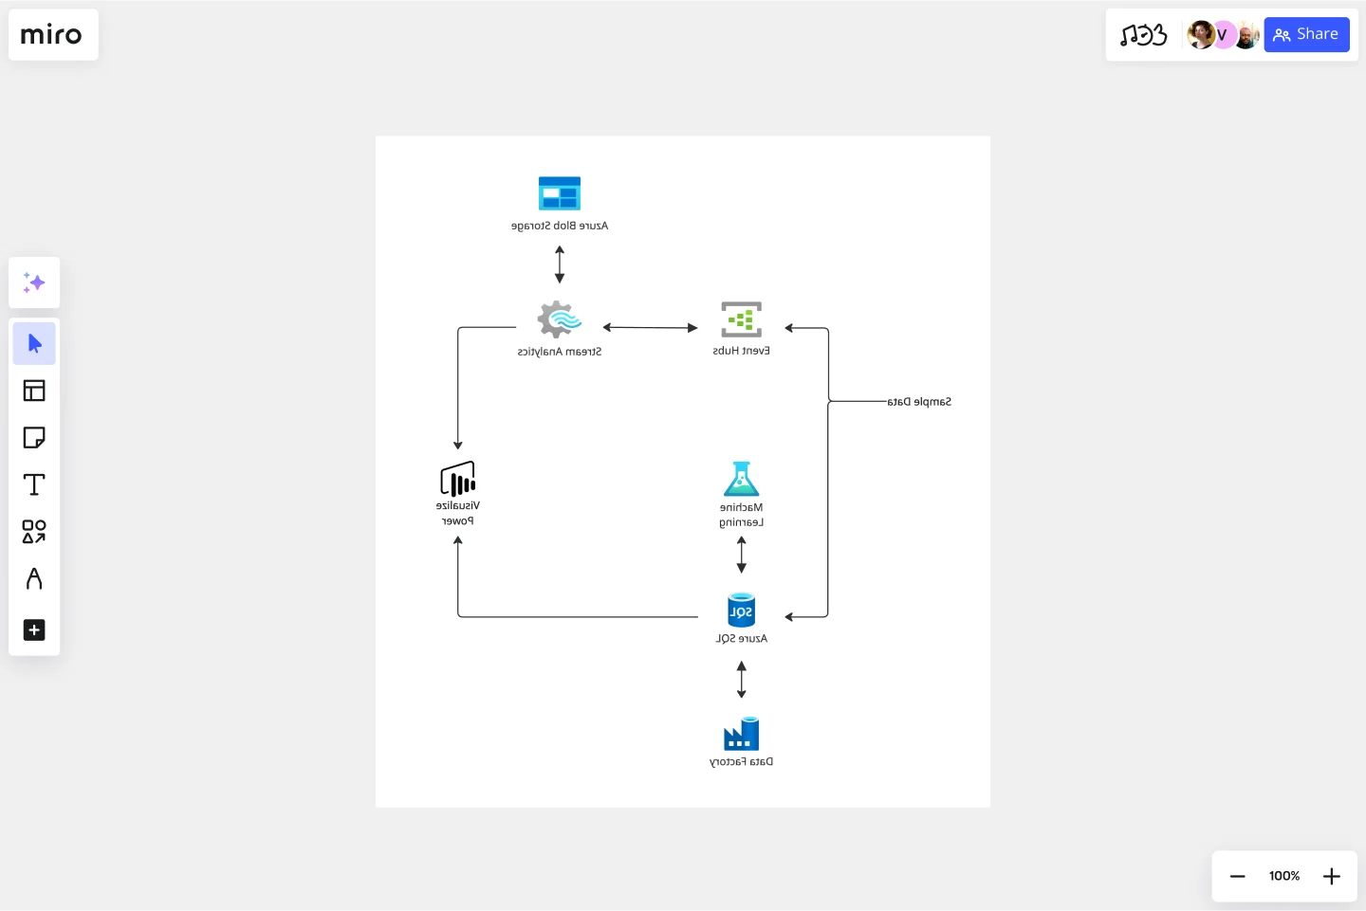Open more tools plus button

tap(34, 629)
